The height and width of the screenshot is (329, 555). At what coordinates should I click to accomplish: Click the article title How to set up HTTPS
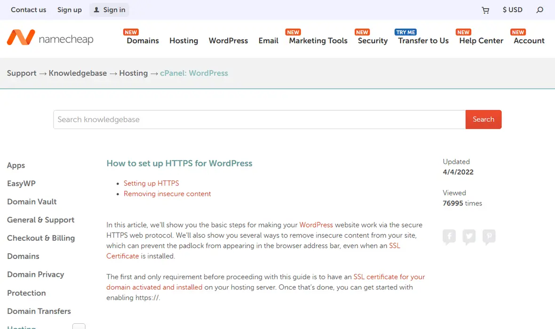pyautogui.click(x=180, y=164)
